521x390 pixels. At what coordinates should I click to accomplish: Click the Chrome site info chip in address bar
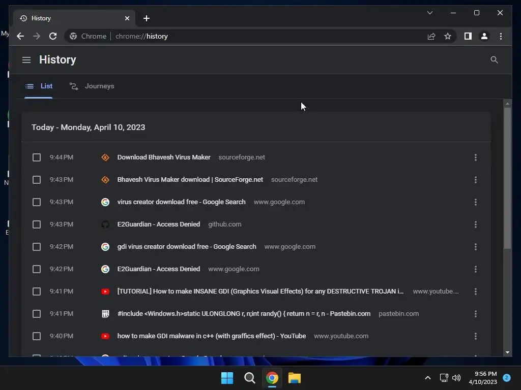(89, 36)
